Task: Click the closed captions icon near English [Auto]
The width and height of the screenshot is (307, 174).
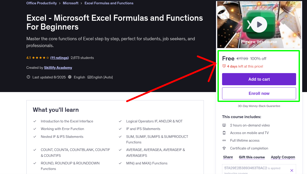Action: pyautogui.click(x=89, y=77)
